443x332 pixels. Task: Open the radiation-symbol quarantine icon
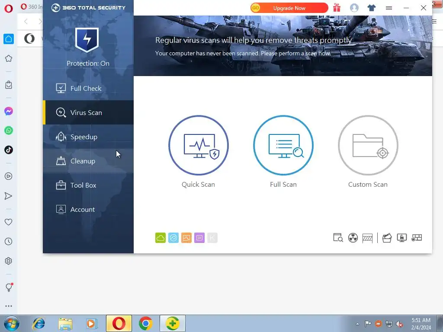point(353,238)
